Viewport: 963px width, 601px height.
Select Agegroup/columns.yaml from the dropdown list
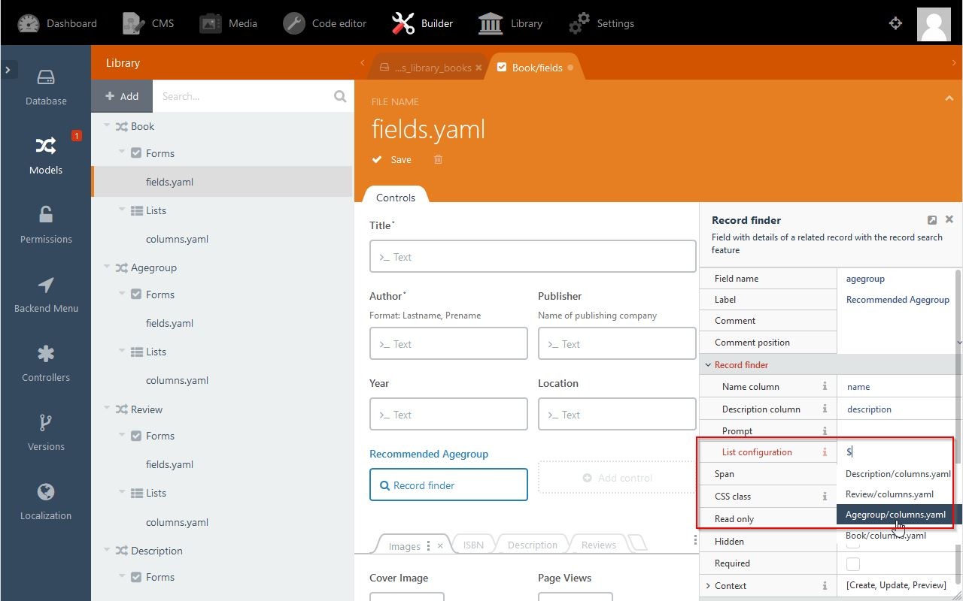[895, 515]
